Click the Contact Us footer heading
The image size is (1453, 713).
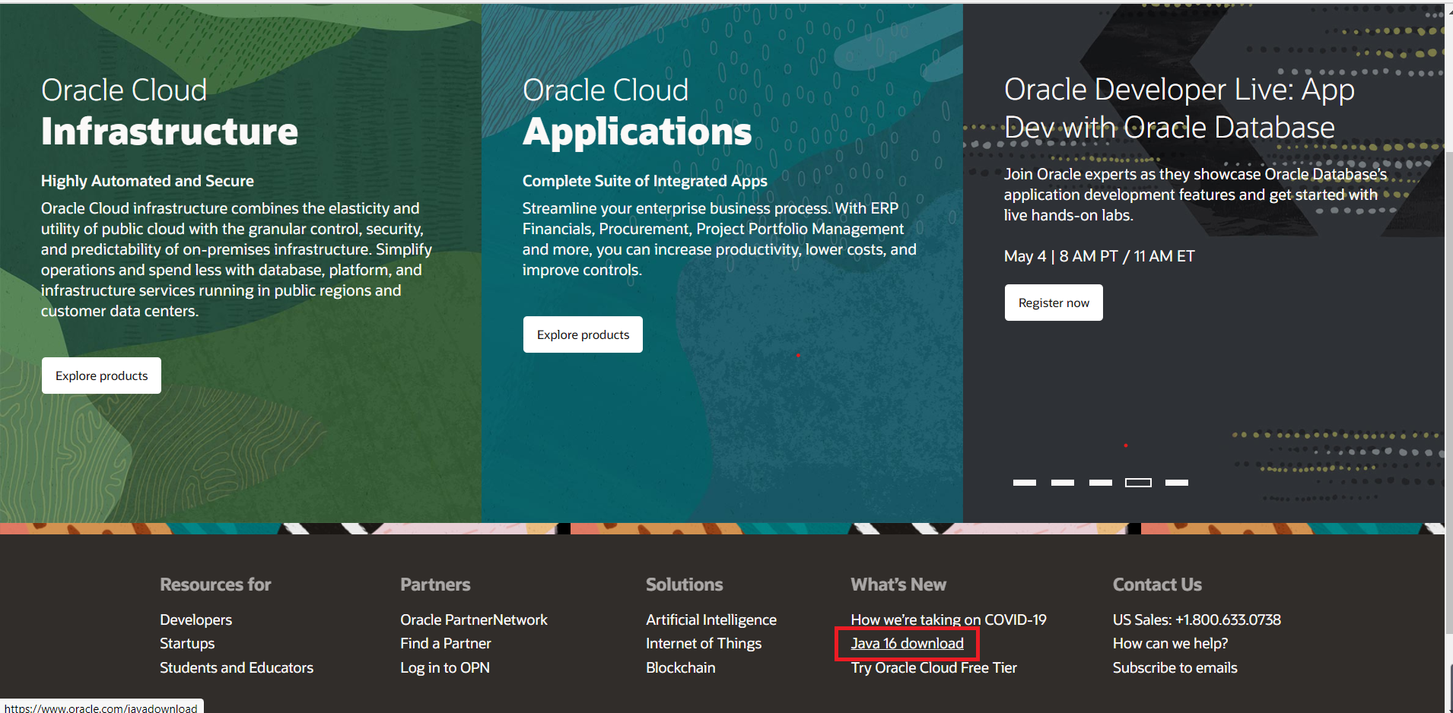pyautogui.click(x=1157, y=585)
